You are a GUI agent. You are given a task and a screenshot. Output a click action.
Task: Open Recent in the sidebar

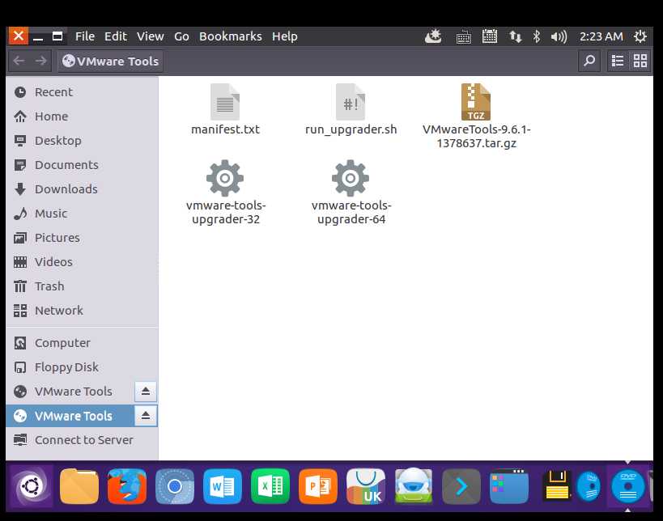[82, 92]
